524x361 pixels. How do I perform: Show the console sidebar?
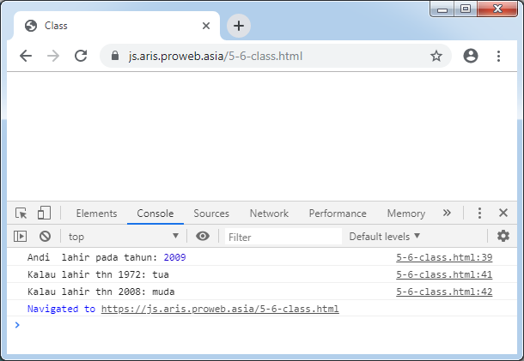coord(20,236)
